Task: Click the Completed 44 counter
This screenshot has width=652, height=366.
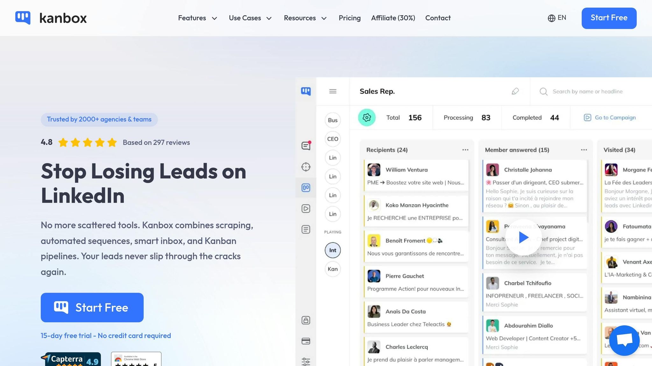Action: point(536,118)
